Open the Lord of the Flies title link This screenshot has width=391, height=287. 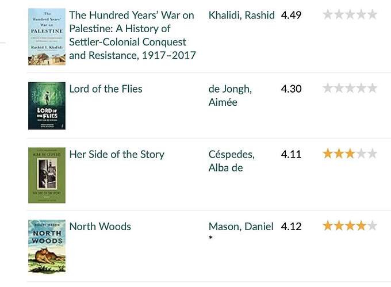pyautogui.click(x=106, y=89)
